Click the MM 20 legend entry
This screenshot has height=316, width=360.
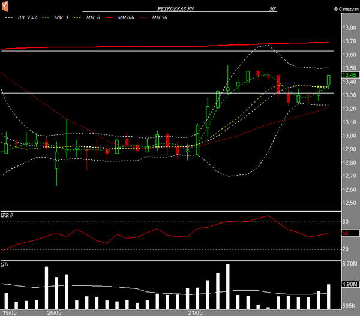point(159,19)
